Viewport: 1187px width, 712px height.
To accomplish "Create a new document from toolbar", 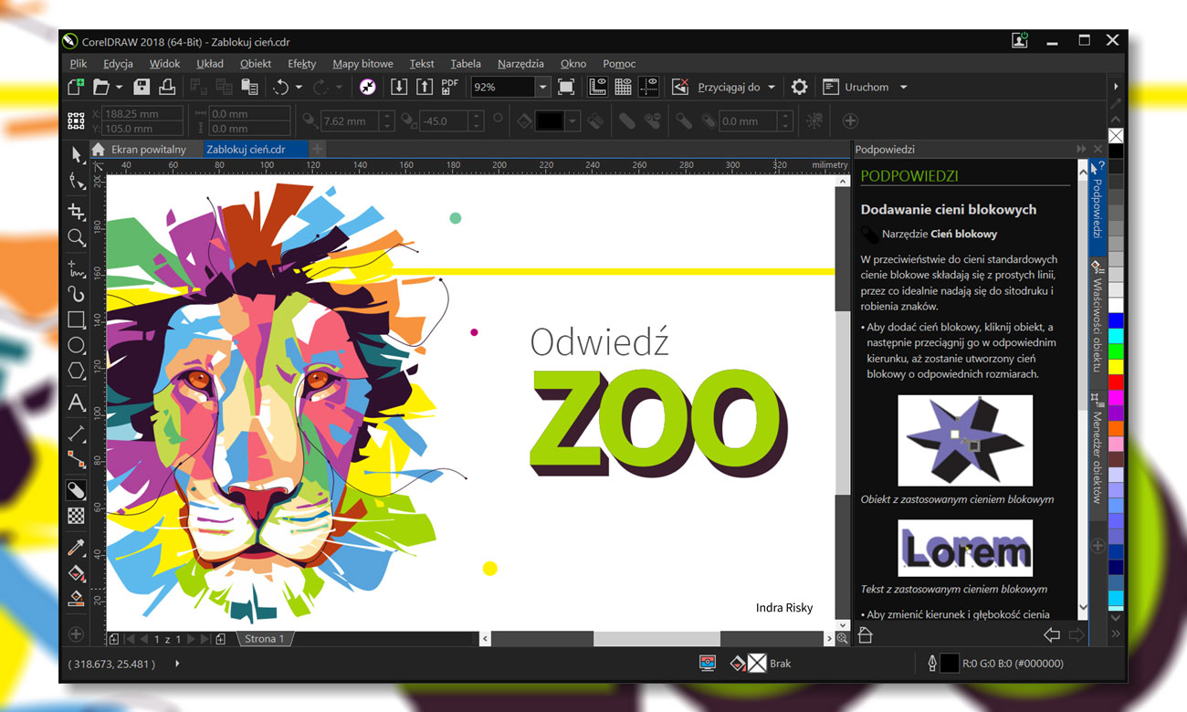I will click(x=76, y=87).
